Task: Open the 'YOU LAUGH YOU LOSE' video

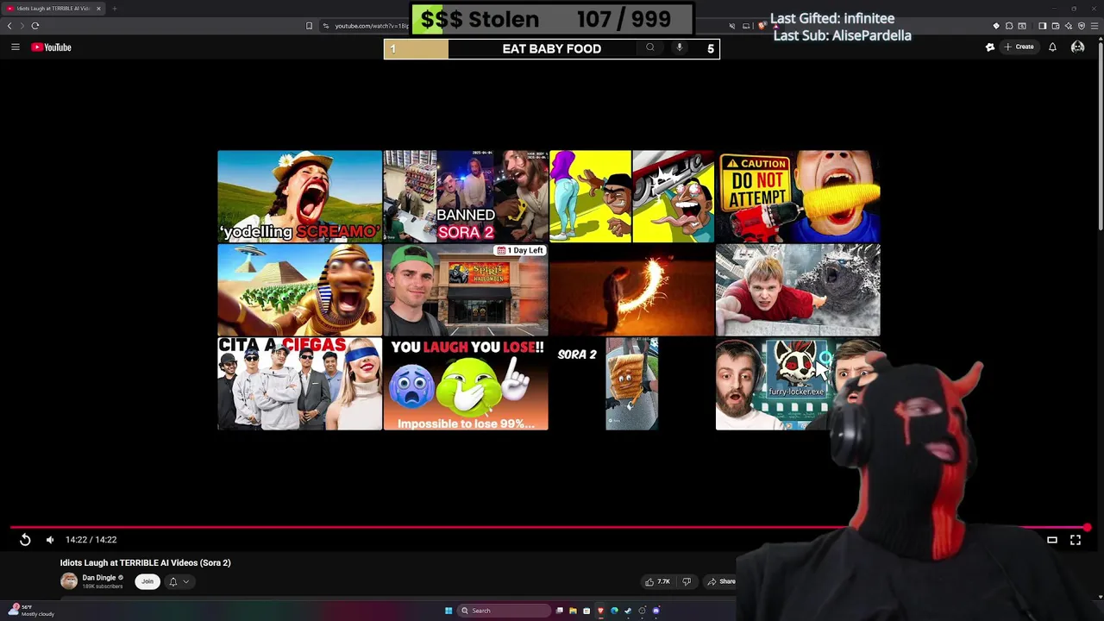Action: [466, 384]
